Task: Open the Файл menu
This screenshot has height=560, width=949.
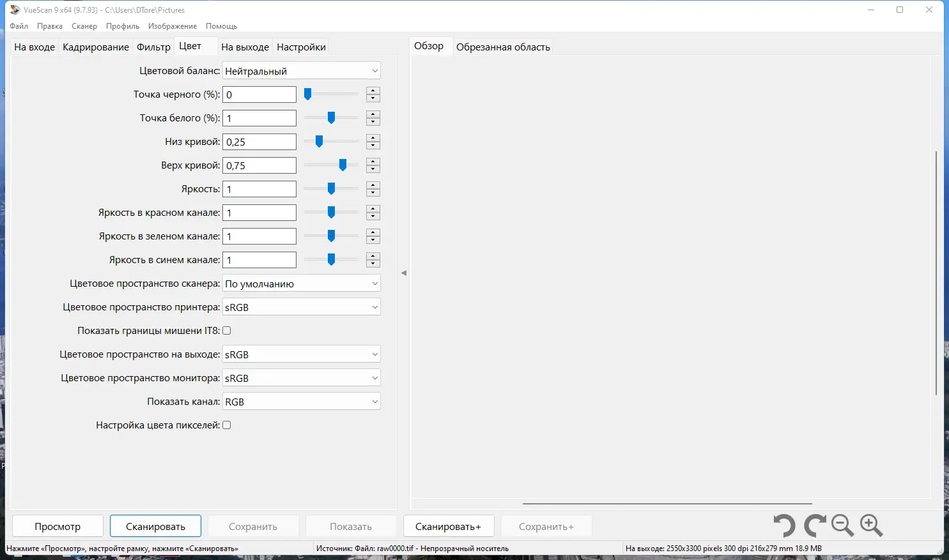Action: (19, 26)
